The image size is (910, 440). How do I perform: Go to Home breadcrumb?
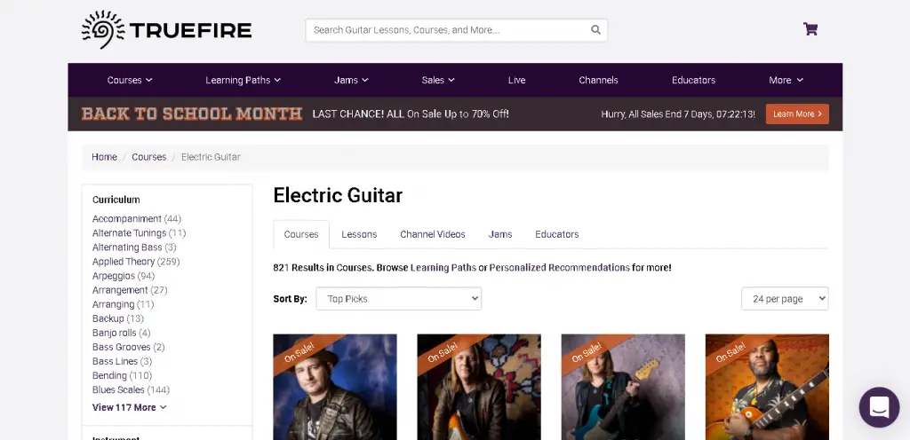pos(104,157)
